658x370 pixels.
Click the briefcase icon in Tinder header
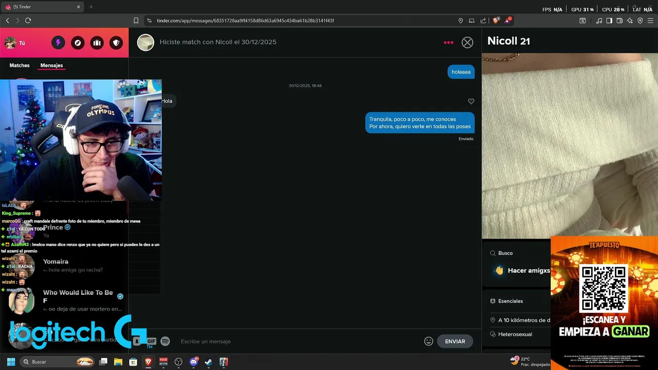click(97, 43)
